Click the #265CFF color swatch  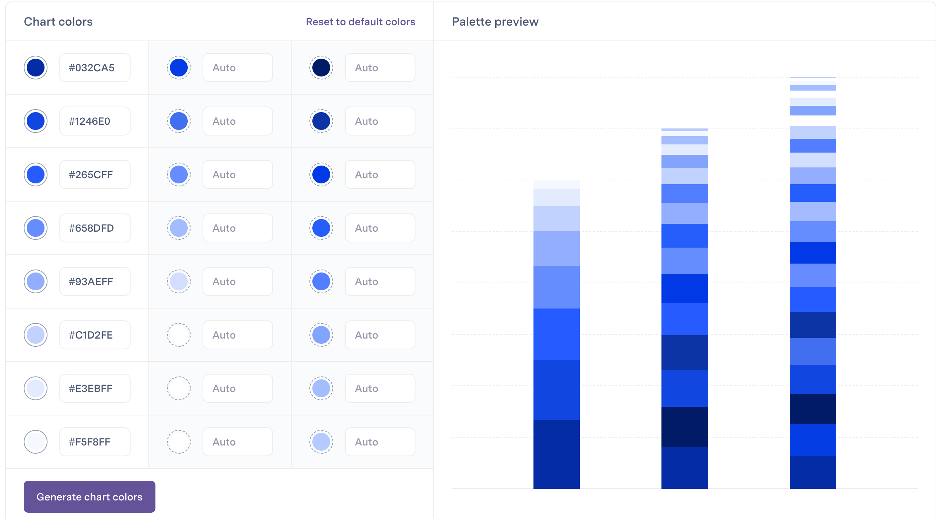pyautogui.click(x=35, y=174)
